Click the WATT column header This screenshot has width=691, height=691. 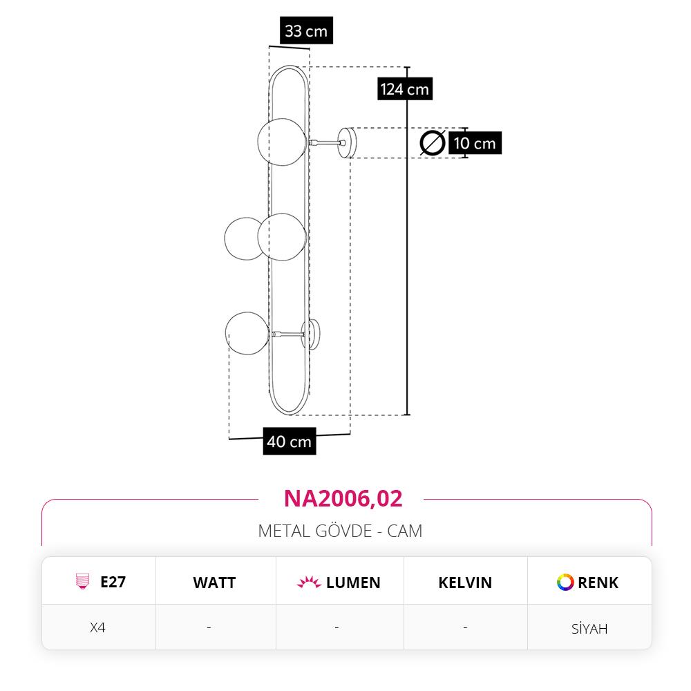tap(215, 583)
